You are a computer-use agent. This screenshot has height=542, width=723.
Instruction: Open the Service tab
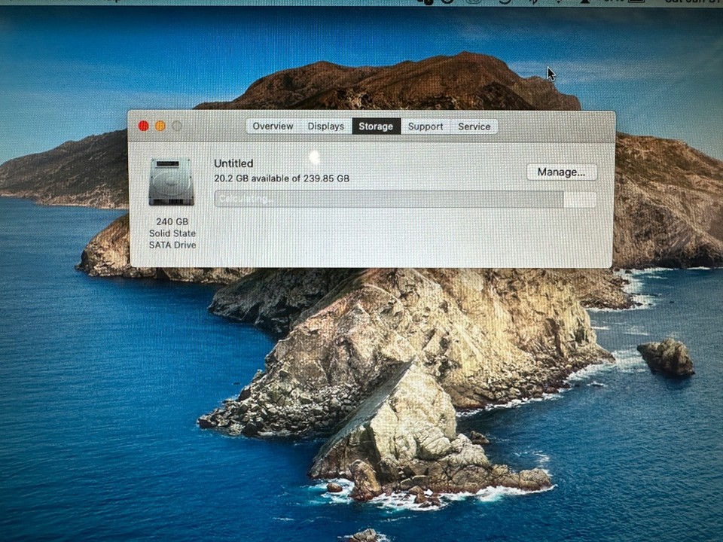(474, 126)
